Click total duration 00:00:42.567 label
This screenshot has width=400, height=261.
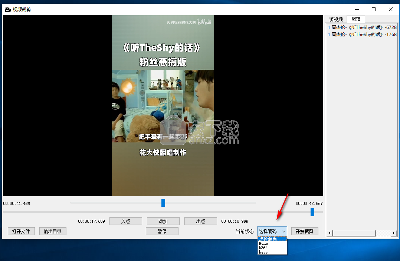click(309, 203)
